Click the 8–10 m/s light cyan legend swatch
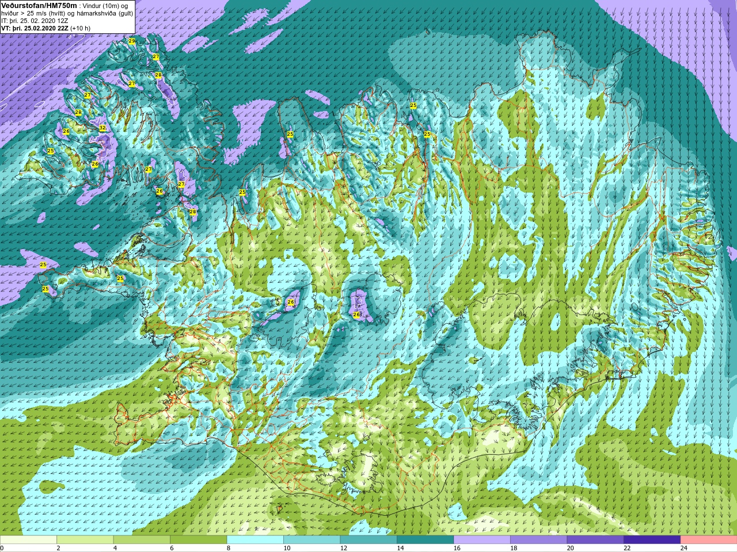Image resolution: width=737 pixels, height=552 pixels. point(255,540)
